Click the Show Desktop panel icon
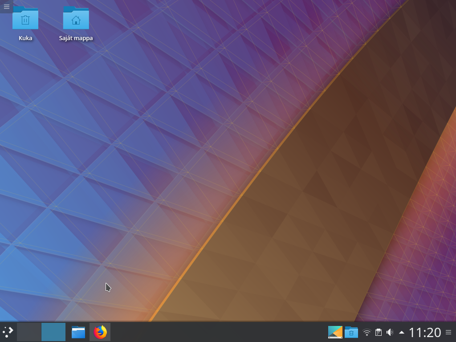Viewport: 456px width, 342px height. pos(335,332)
